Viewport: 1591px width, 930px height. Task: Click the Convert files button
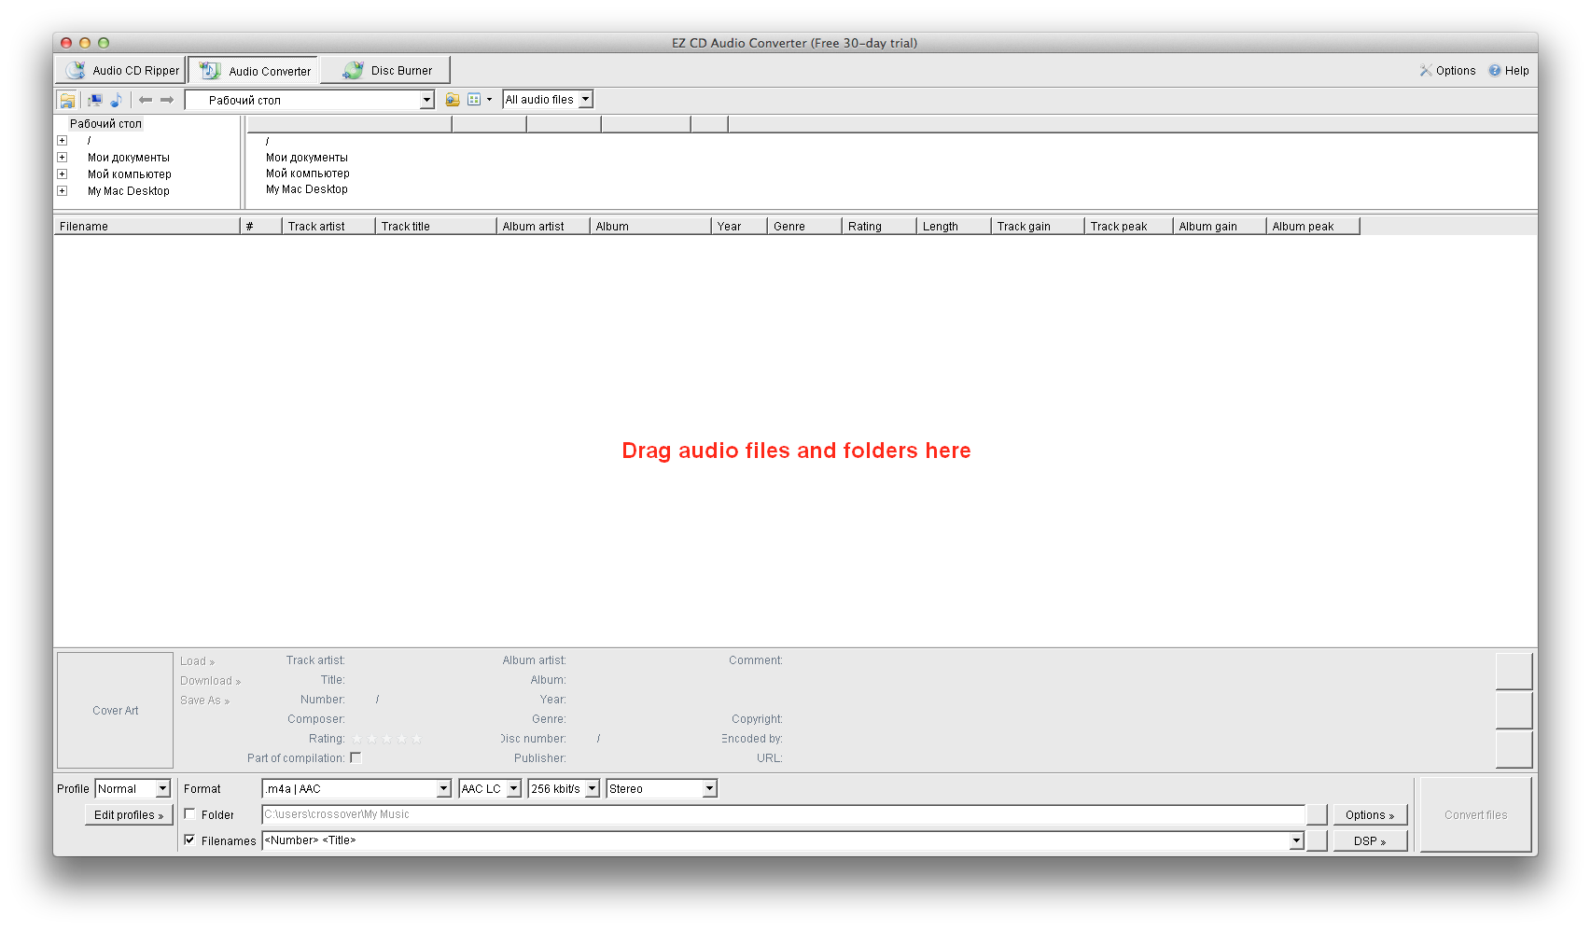point(1475,815)
